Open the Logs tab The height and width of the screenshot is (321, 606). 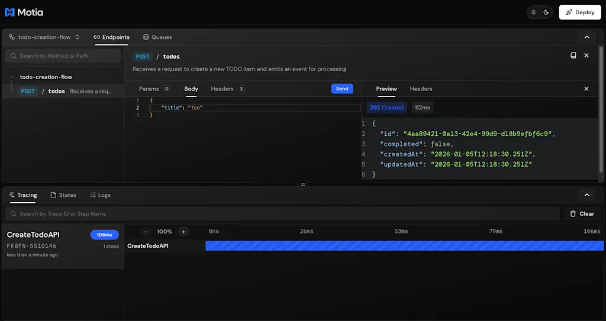point(100,195)
